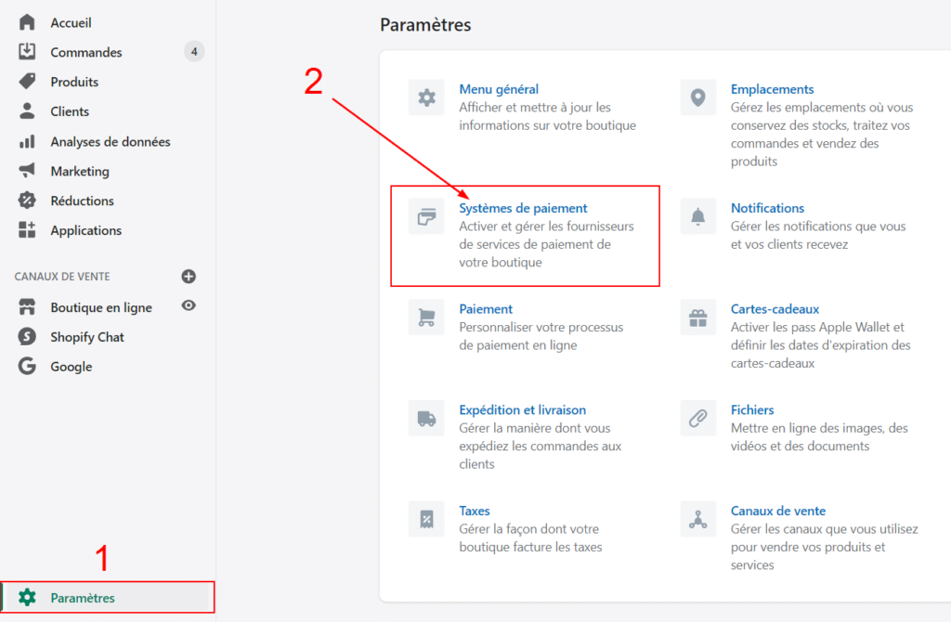Add a sales channel with plus icon
This screenshot has width=951, height=622.
point(189,277)
